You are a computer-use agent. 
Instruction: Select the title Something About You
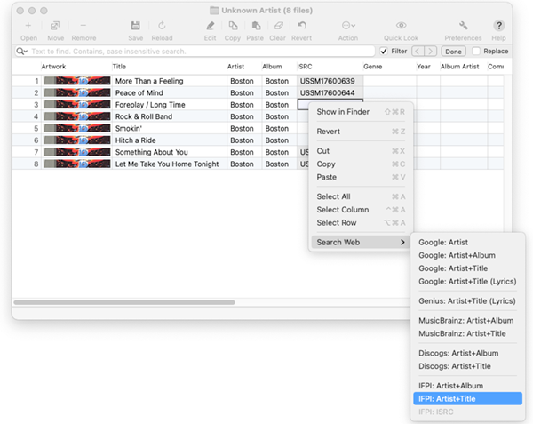coord(152,152)
